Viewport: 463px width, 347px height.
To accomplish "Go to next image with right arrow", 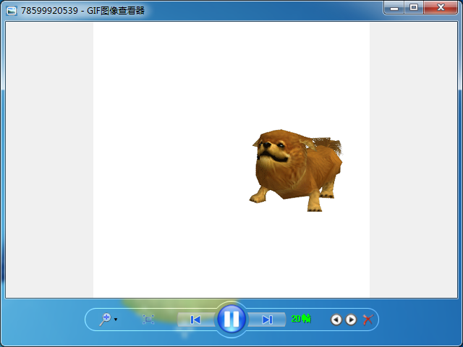I will (x=351, y=320).
